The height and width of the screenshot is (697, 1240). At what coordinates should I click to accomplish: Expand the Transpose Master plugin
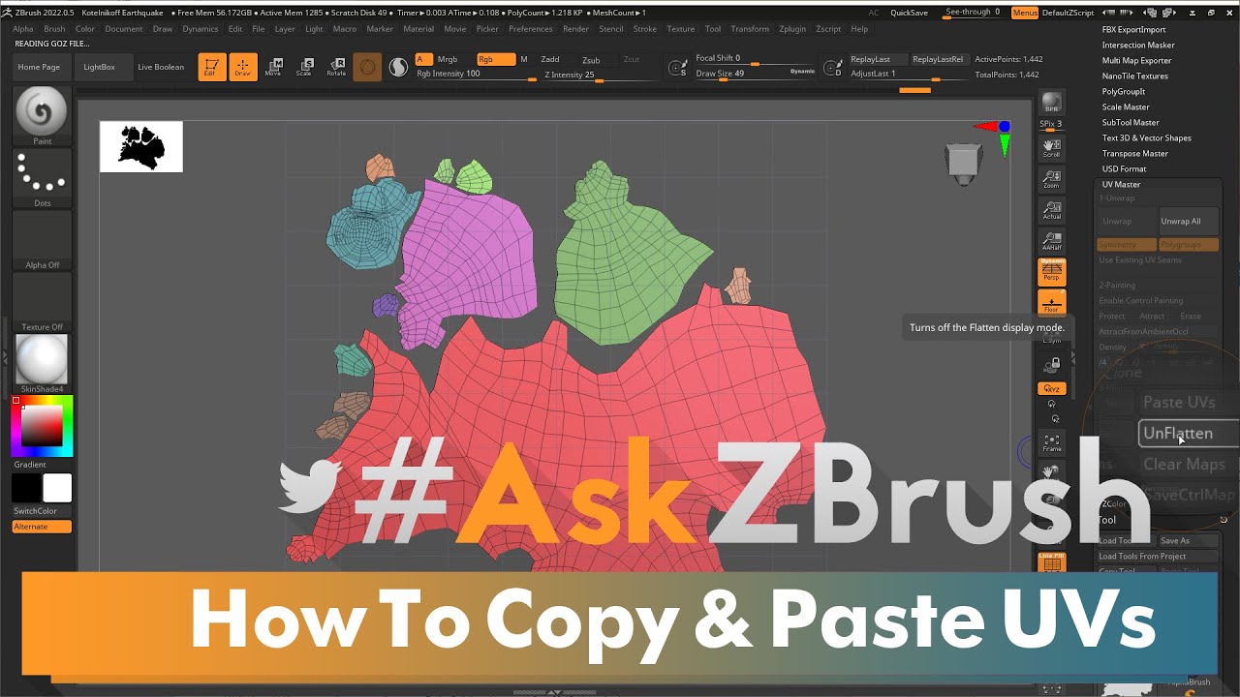tap(1134, 153)
